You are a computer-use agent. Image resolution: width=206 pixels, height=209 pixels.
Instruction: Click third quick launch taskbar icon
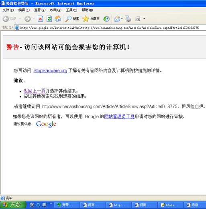44,205
